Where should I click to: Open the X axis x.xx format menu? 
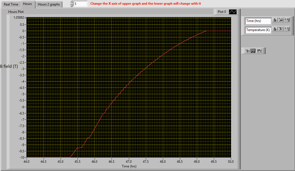287,21
